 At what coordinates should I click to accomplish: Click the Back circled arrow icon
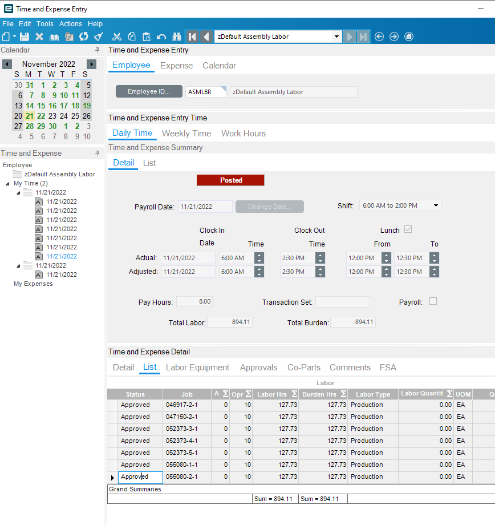pyautogui.click(x=379, y=37)
